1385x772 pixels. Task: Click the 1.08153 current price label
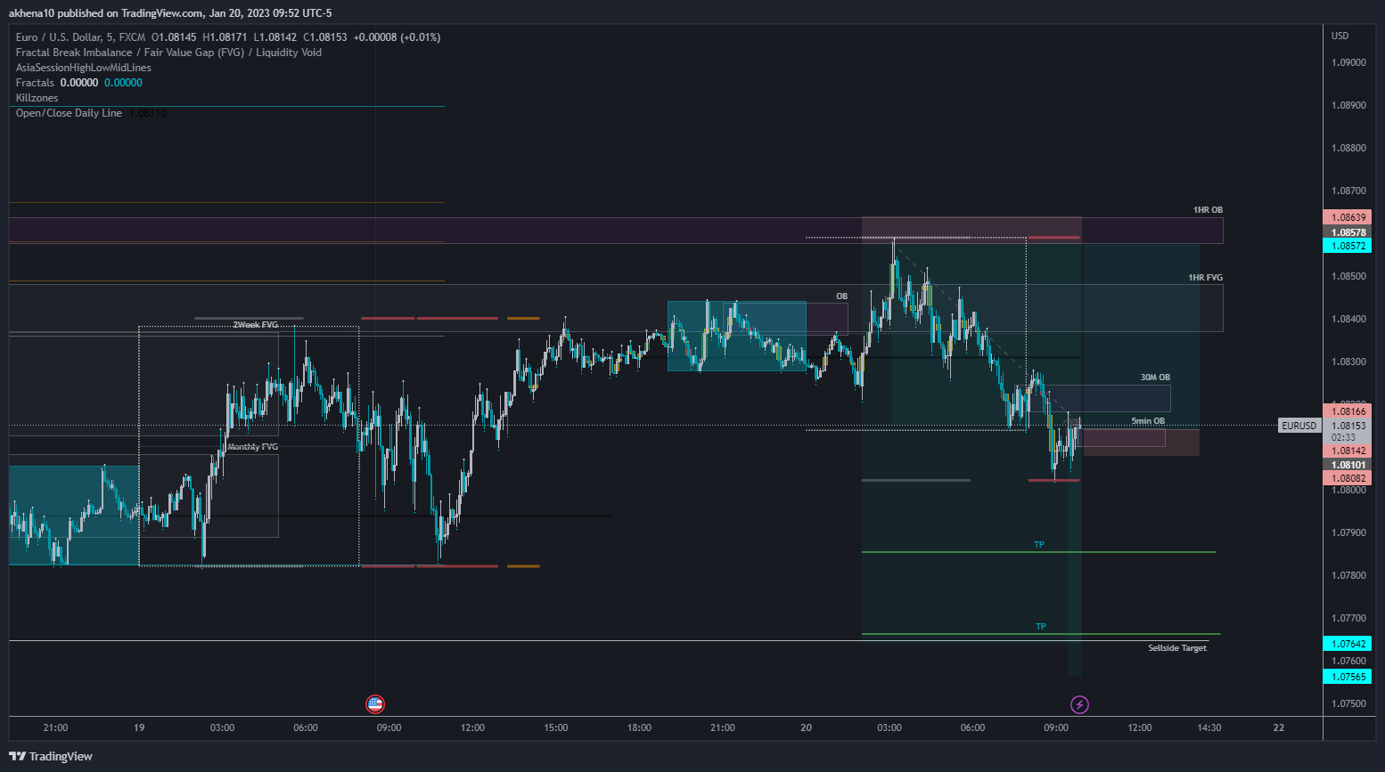tap(1348, 426)
